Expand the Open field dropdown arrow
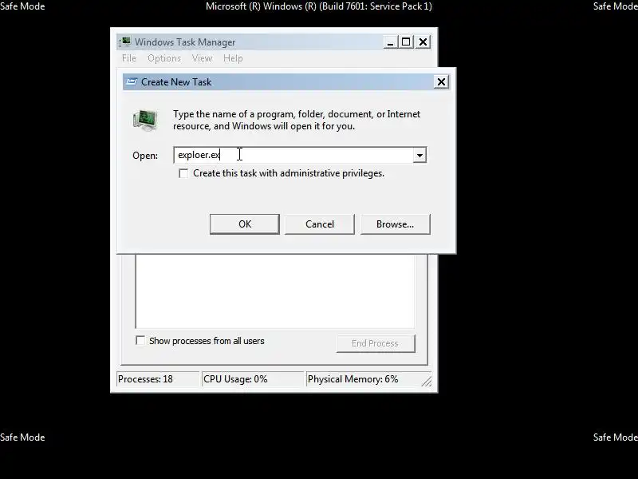 pyautogui.click(x=419, y=155)
